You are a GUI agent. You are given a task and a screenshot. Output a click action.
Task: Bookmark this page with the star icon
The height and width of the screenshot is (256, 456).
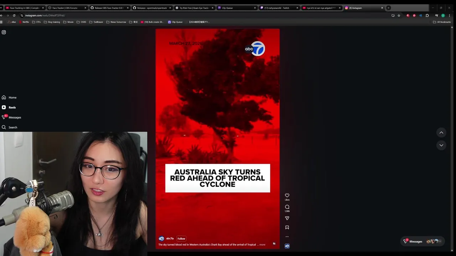tap(399, 15)
